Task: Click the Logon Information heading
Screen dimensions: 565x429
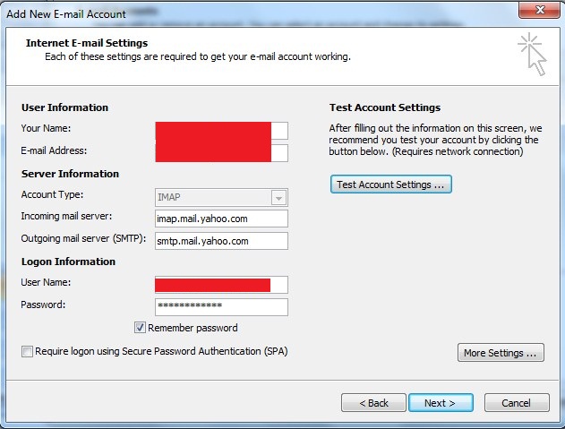Action: point(68,262)
